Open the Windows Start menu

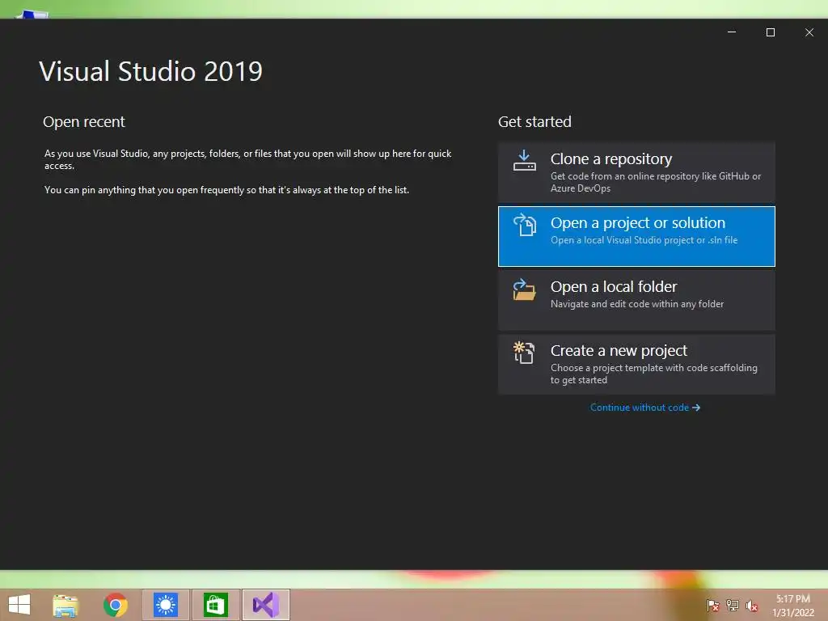point(19,605)
